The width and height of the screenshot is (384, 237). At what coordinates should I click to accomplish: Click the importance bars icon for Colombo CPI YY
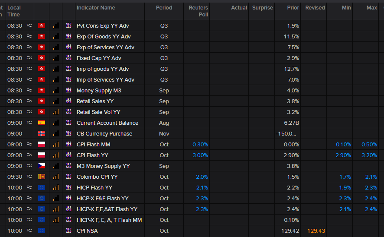(x=55, y=177)
